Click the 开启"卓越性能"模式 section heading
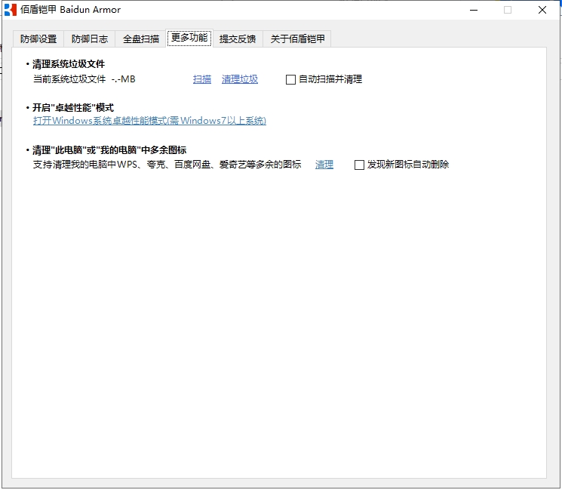The height and width of the screenshot is (490, 562). (72, 108)
